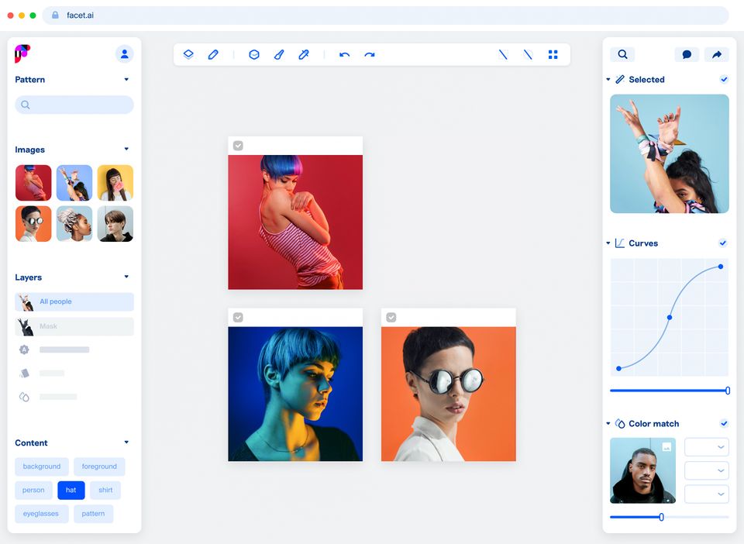
Task: Collapse the Pattern section arrow
Action: [x=126, y=79]
